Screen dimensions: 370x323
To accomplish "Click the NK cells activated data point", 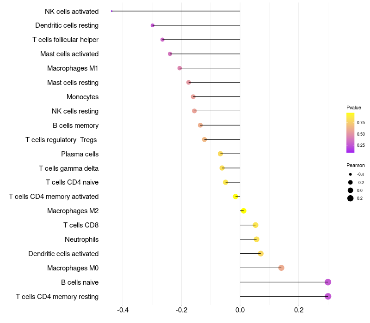I will [x=112, y=11].
